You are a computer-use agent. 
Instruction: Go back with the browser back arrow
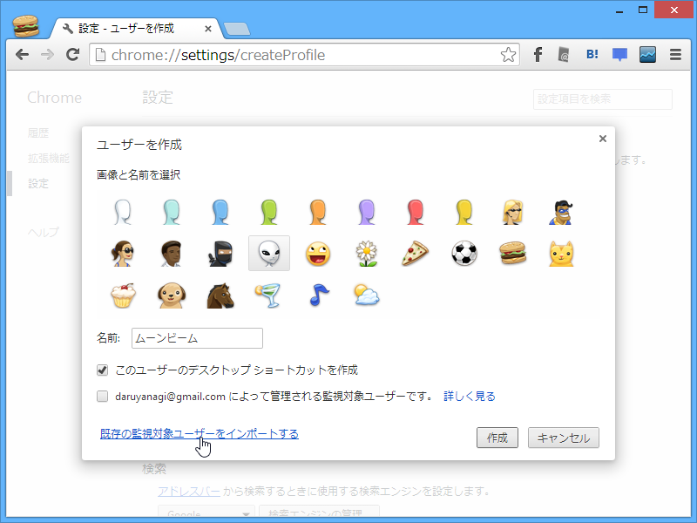click(22, 55)
